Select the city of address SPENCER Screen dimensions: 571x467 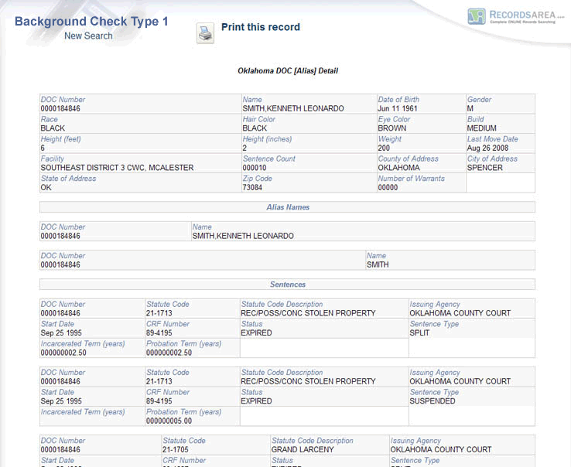[x=484, y=168]
